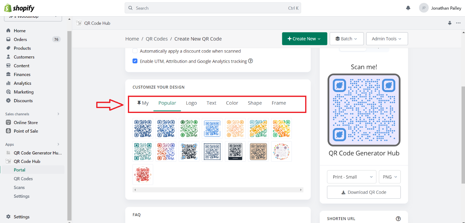Click the pin app icon in header

click(x=450, y=23)
